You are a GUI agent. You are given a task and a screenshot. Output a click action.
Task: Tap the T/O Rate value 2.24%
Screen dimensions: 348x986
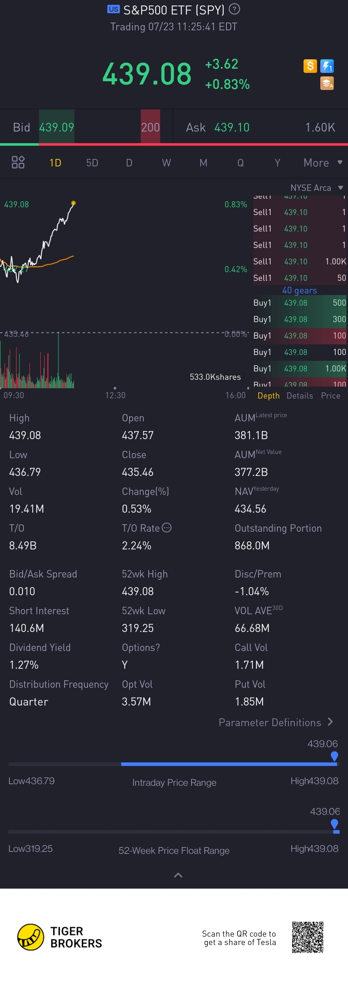click(137, 546)
